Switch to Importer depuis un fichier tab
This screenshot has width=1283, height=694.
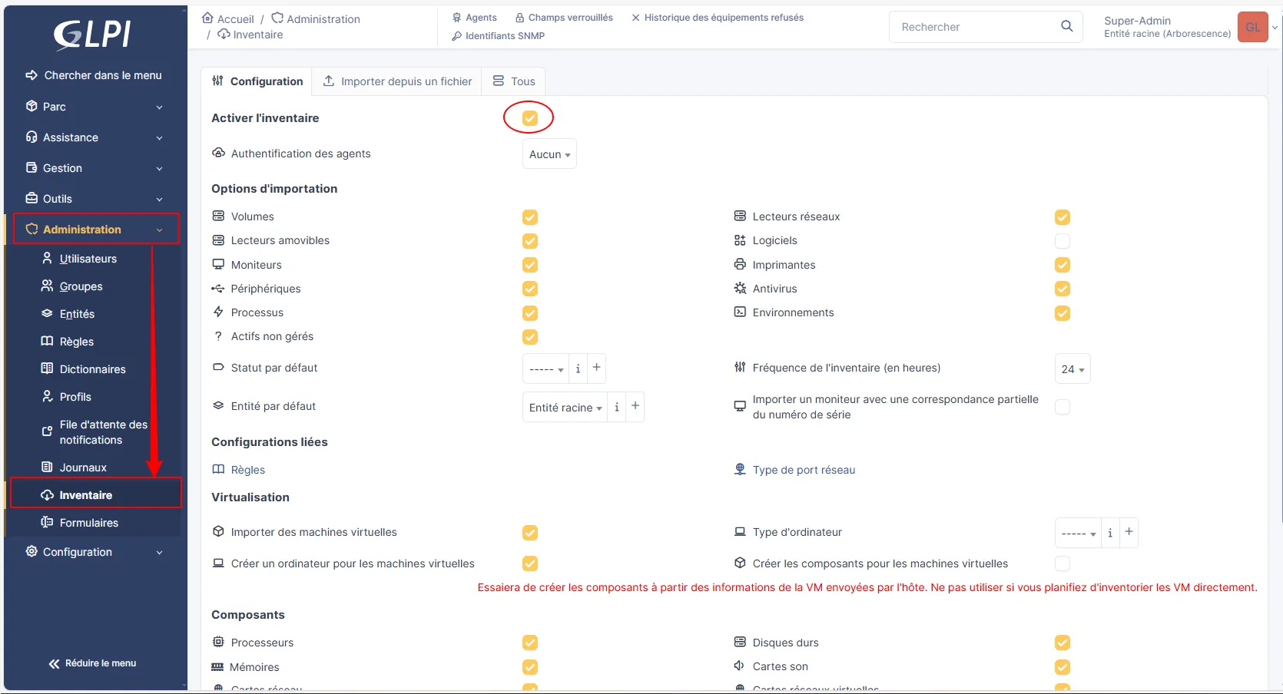397,81
